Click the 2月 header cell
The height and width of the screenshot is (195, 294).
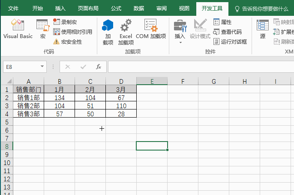tap(90, 89)
